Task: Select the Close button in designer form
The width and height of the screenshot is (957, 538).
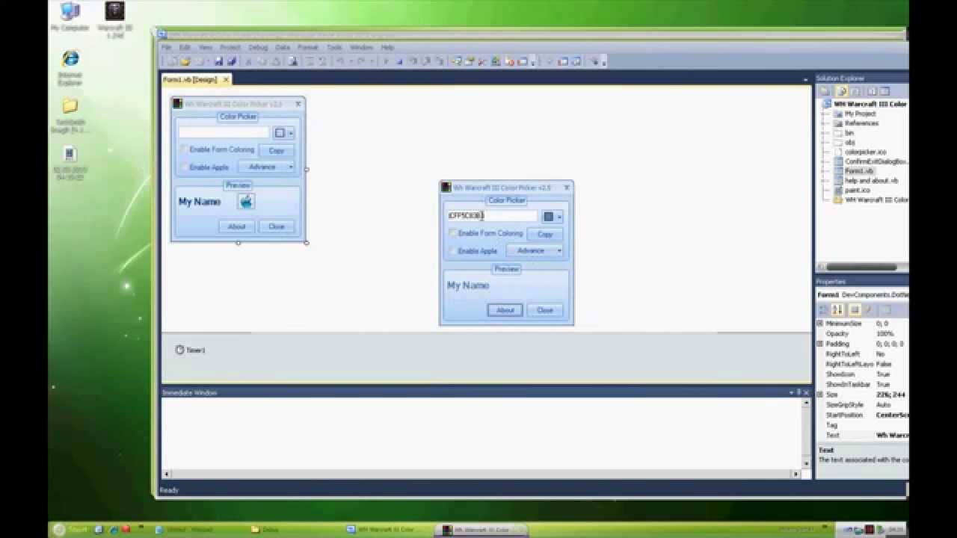Action: [277, 226]
